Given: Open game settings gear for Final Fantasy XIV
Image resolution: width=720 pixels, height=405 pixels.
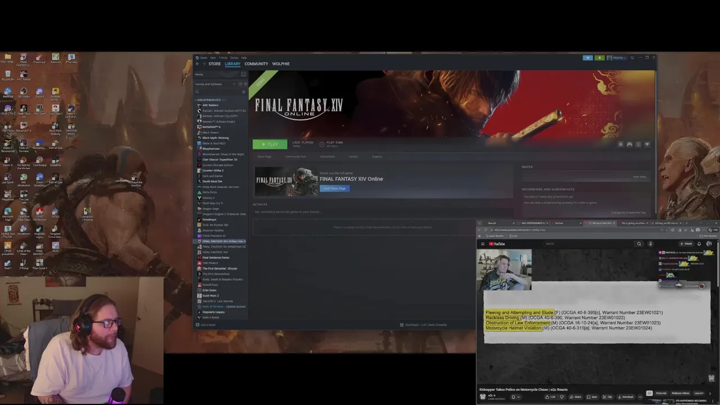Looking at the screenshot, I should tap(620, 144).
